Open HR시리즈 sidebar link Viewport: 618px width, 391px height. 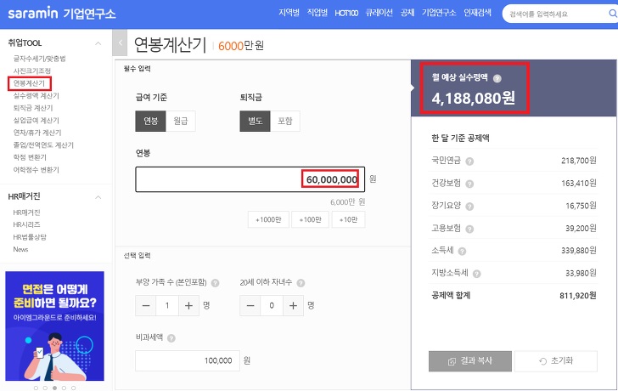point(26,224)
